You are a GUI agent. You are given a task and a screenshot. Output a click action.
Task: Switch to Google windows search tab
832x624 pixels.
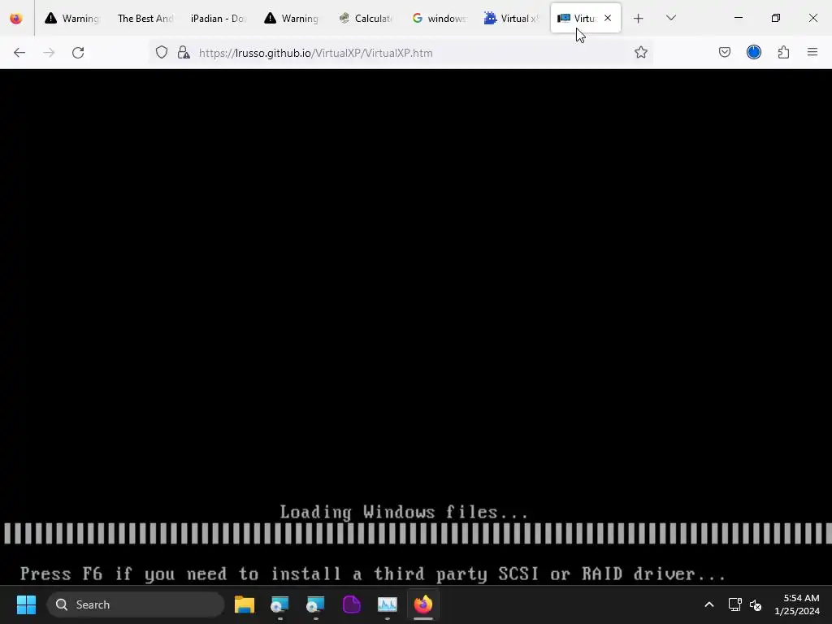438,19
